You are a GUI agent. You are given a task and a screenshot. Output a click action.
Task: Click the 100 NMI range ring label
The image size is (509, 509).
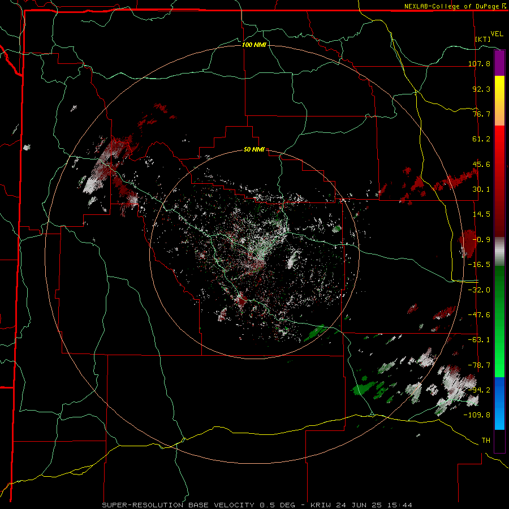[254, 45]
